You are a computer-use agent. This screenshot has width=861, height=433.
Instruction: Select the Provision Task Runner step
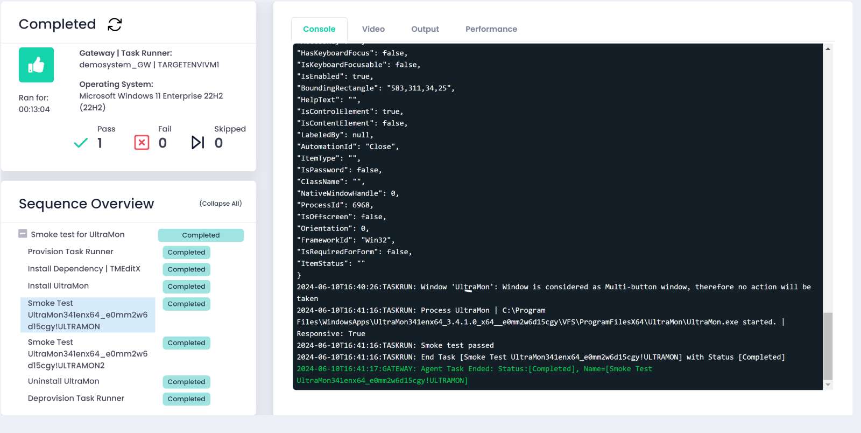70,252
